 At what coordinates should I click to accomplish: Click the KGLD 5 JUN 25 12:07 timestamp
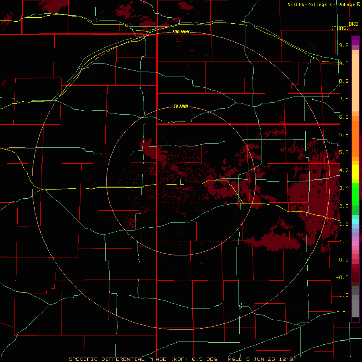(x=262, y=359)
